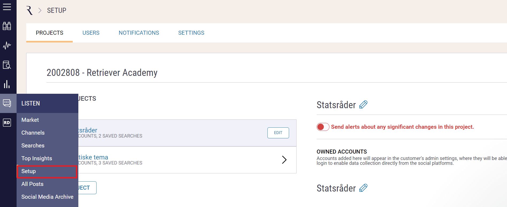
Task: Toggle significant changes alerts switch
Action: (323, 127)
